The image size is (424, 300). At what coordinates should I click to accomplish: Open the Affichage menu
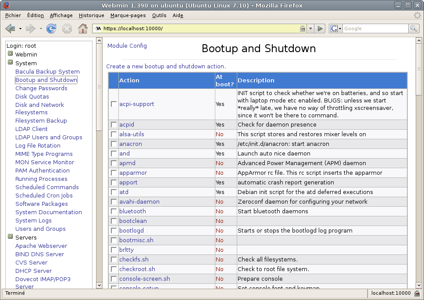tap(61, 15)
